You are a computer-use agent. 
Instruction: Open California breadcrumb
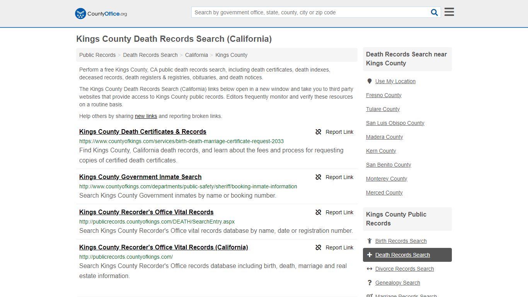(196, 55)
